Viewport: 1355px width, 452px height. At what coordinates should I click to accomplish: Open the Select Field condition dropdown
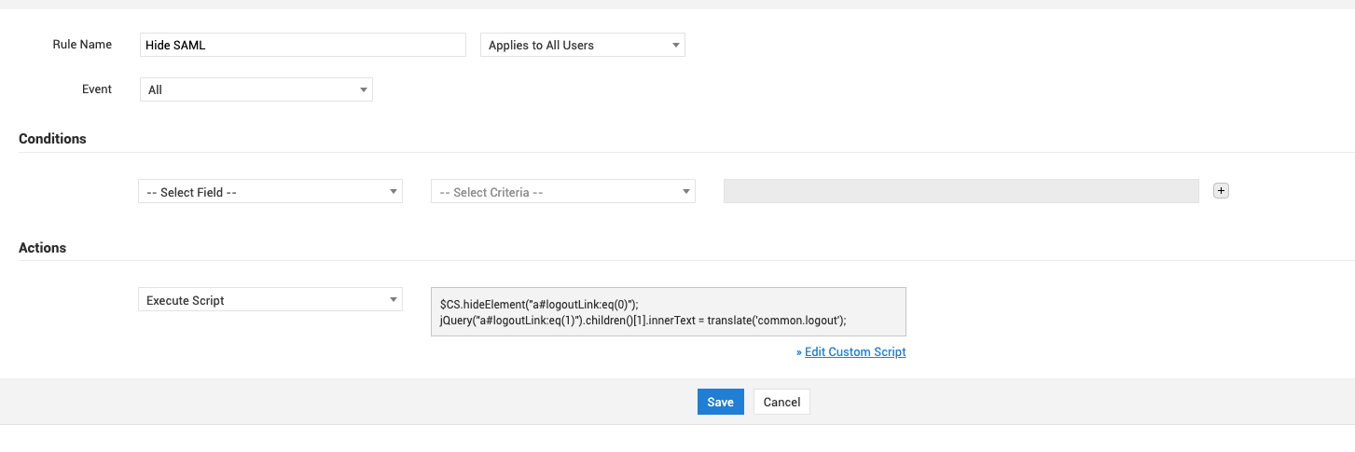(270, 192)
